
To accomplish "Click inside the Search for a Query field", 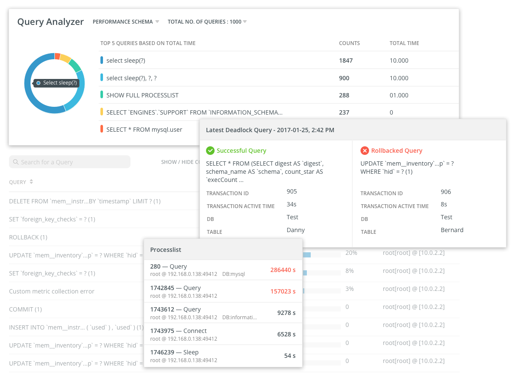I will pos(69,162).
